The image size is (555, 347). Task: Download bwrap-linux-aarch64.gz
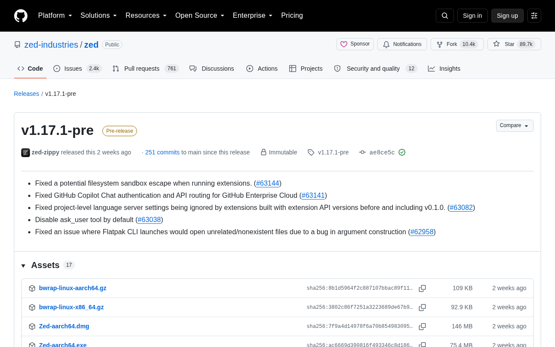click(72, 288)
